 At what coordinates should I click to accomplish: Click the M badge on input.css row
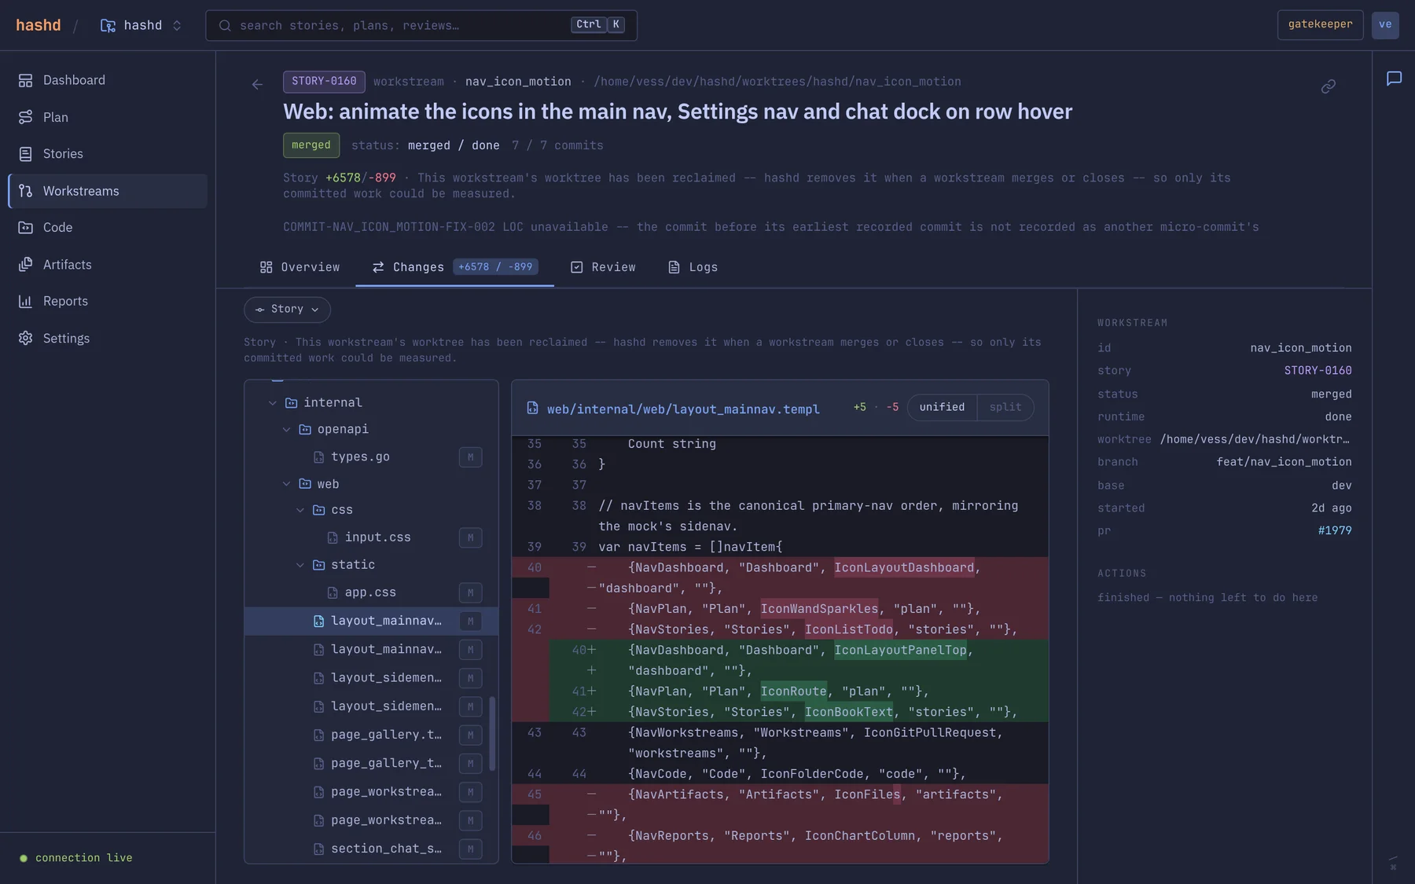point(470,538)
